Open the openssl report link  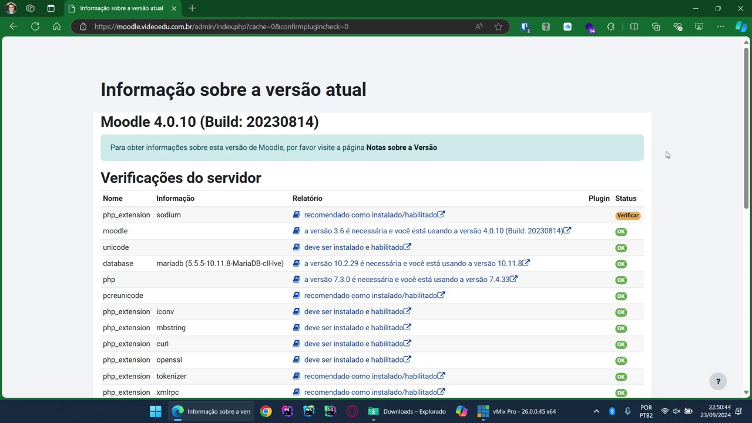click(357, 360)
